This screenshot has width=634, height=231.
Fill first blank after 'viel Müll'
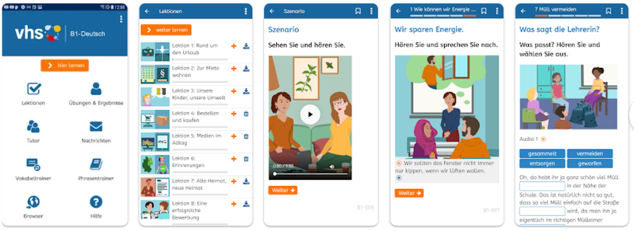[542, 186]
